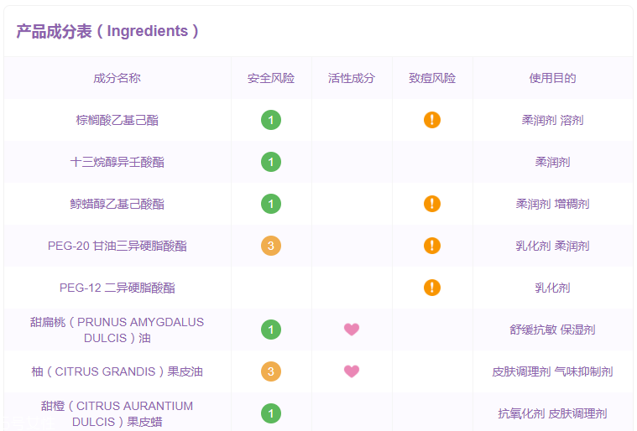Select the 安全风险 column header
637x431 pixels.
[270, 78]
